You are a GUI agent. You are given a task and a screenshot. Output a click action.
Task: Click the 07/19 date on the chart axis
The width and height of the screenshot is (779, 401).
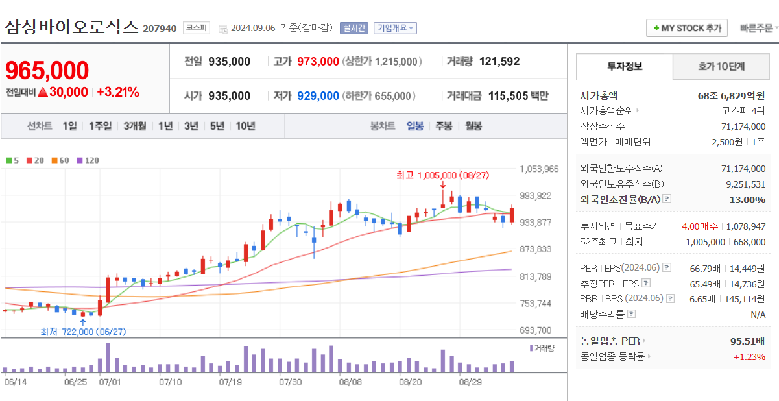(230, 382)
